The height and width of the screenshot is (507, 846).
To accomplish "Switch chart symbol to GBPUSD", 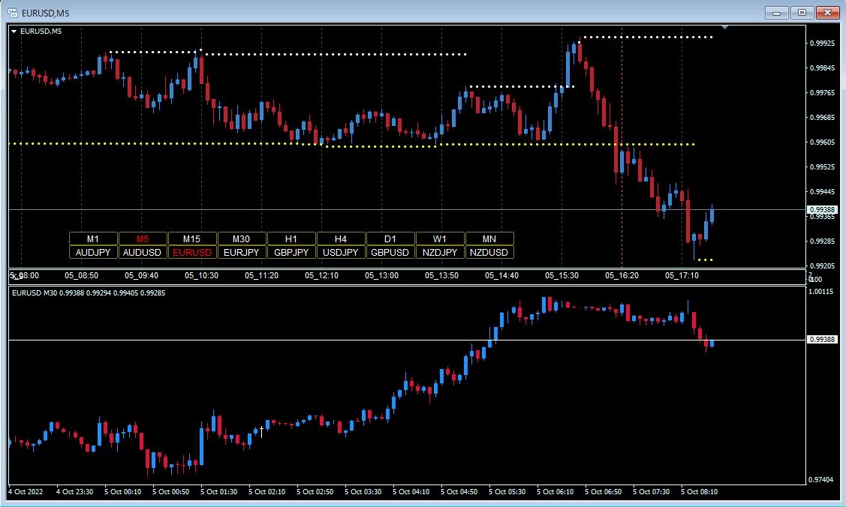I will (x=390, y=252).
